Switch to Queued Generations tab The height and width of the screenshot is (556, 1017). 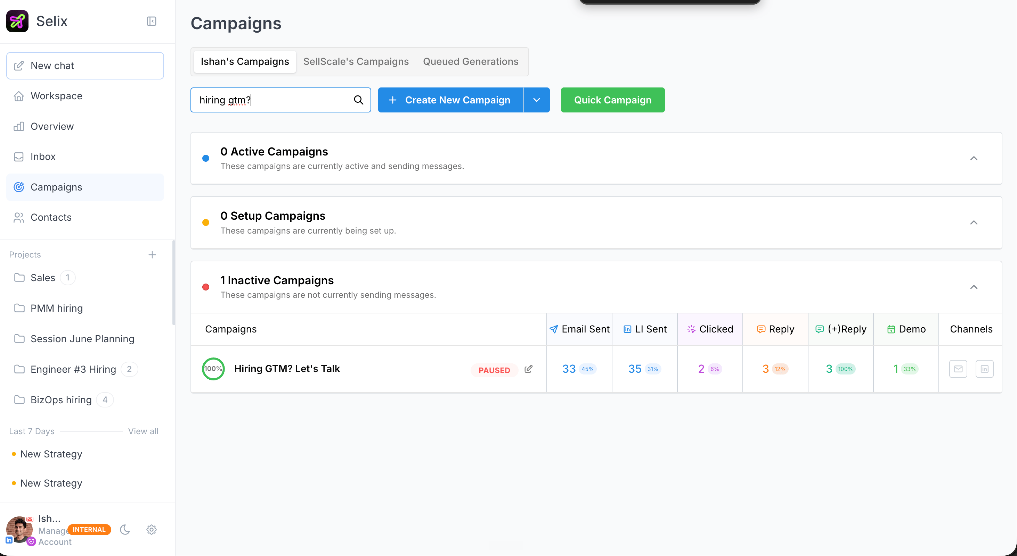[471, 61]
